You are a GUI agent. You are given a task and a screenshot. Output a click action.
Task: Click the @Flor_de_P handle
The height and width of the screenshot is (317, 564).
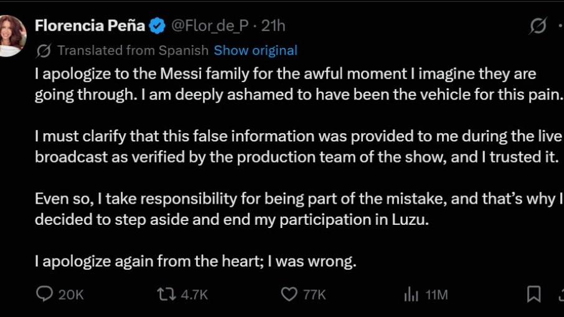pos(210,26)
